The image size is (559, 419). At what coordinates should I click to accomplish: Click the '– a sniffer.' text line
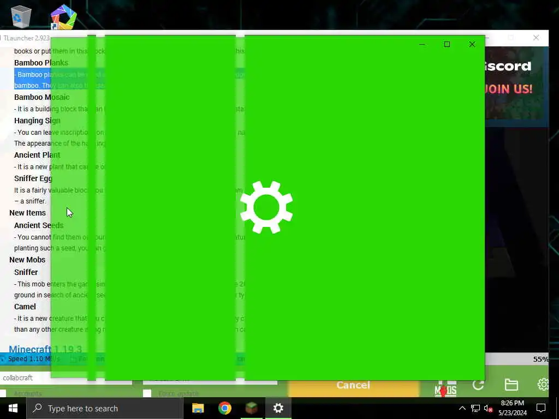pyautogui.click(x=31, y=201)
